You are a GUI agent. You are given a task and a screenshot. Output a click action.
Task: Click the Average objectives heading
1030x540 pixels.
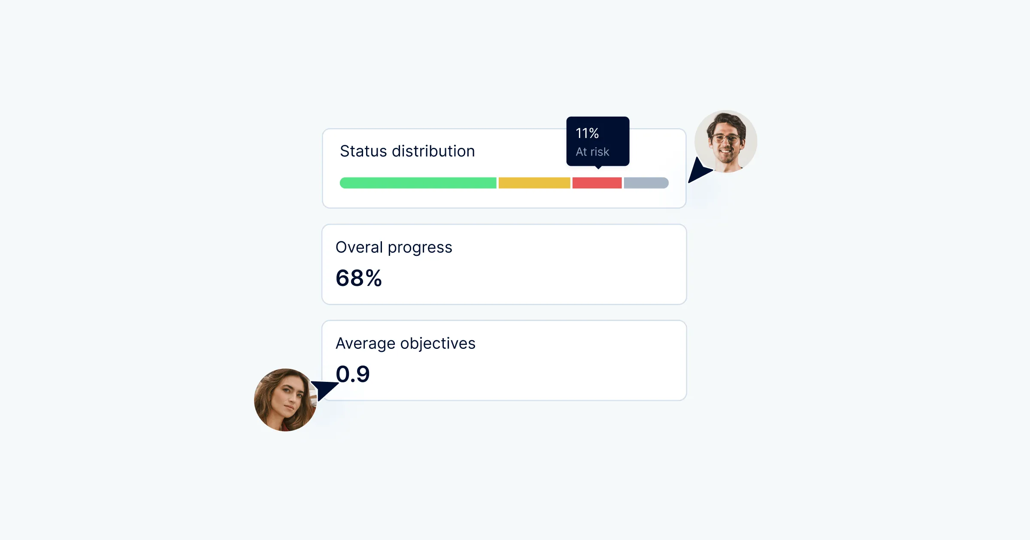point(405,343)
